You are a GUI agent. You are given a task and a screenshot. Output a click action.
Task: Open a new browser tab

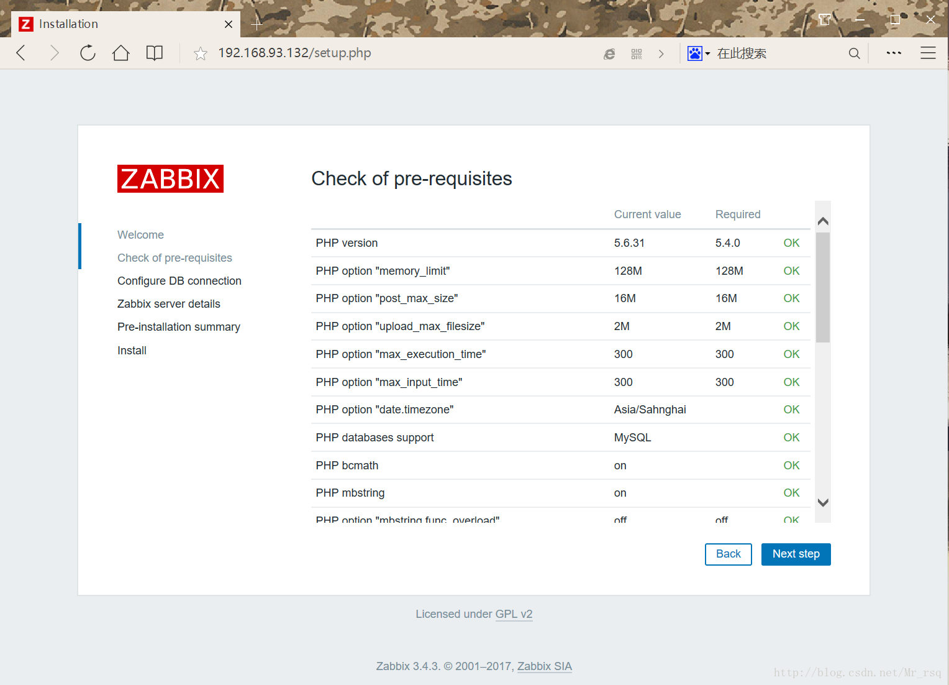click(257, 25)
